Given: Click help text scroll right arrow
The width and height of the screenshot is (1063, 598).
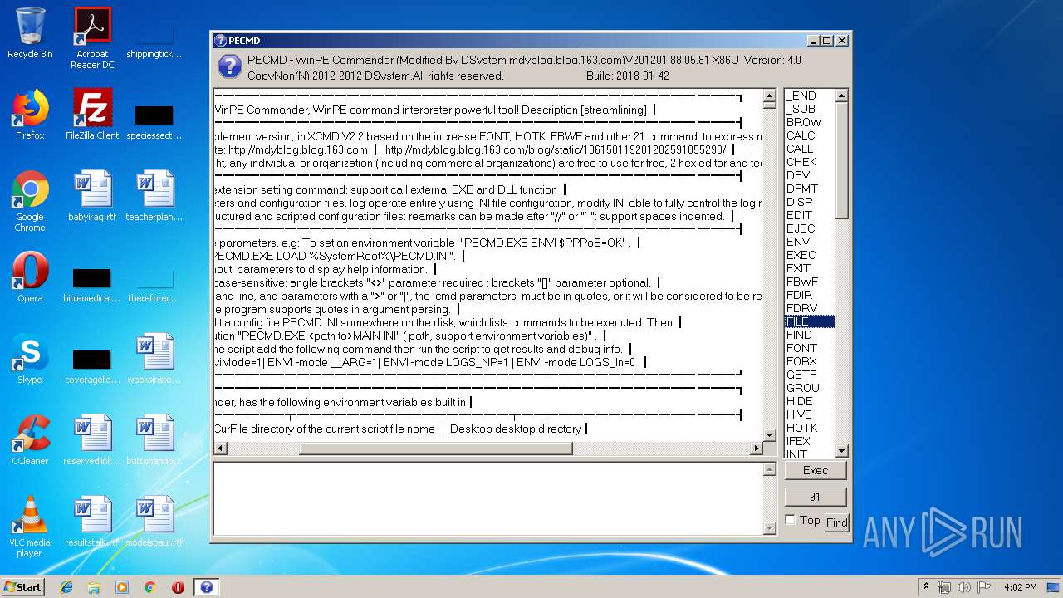Looking at the screenshot, I should coord(756,448).
